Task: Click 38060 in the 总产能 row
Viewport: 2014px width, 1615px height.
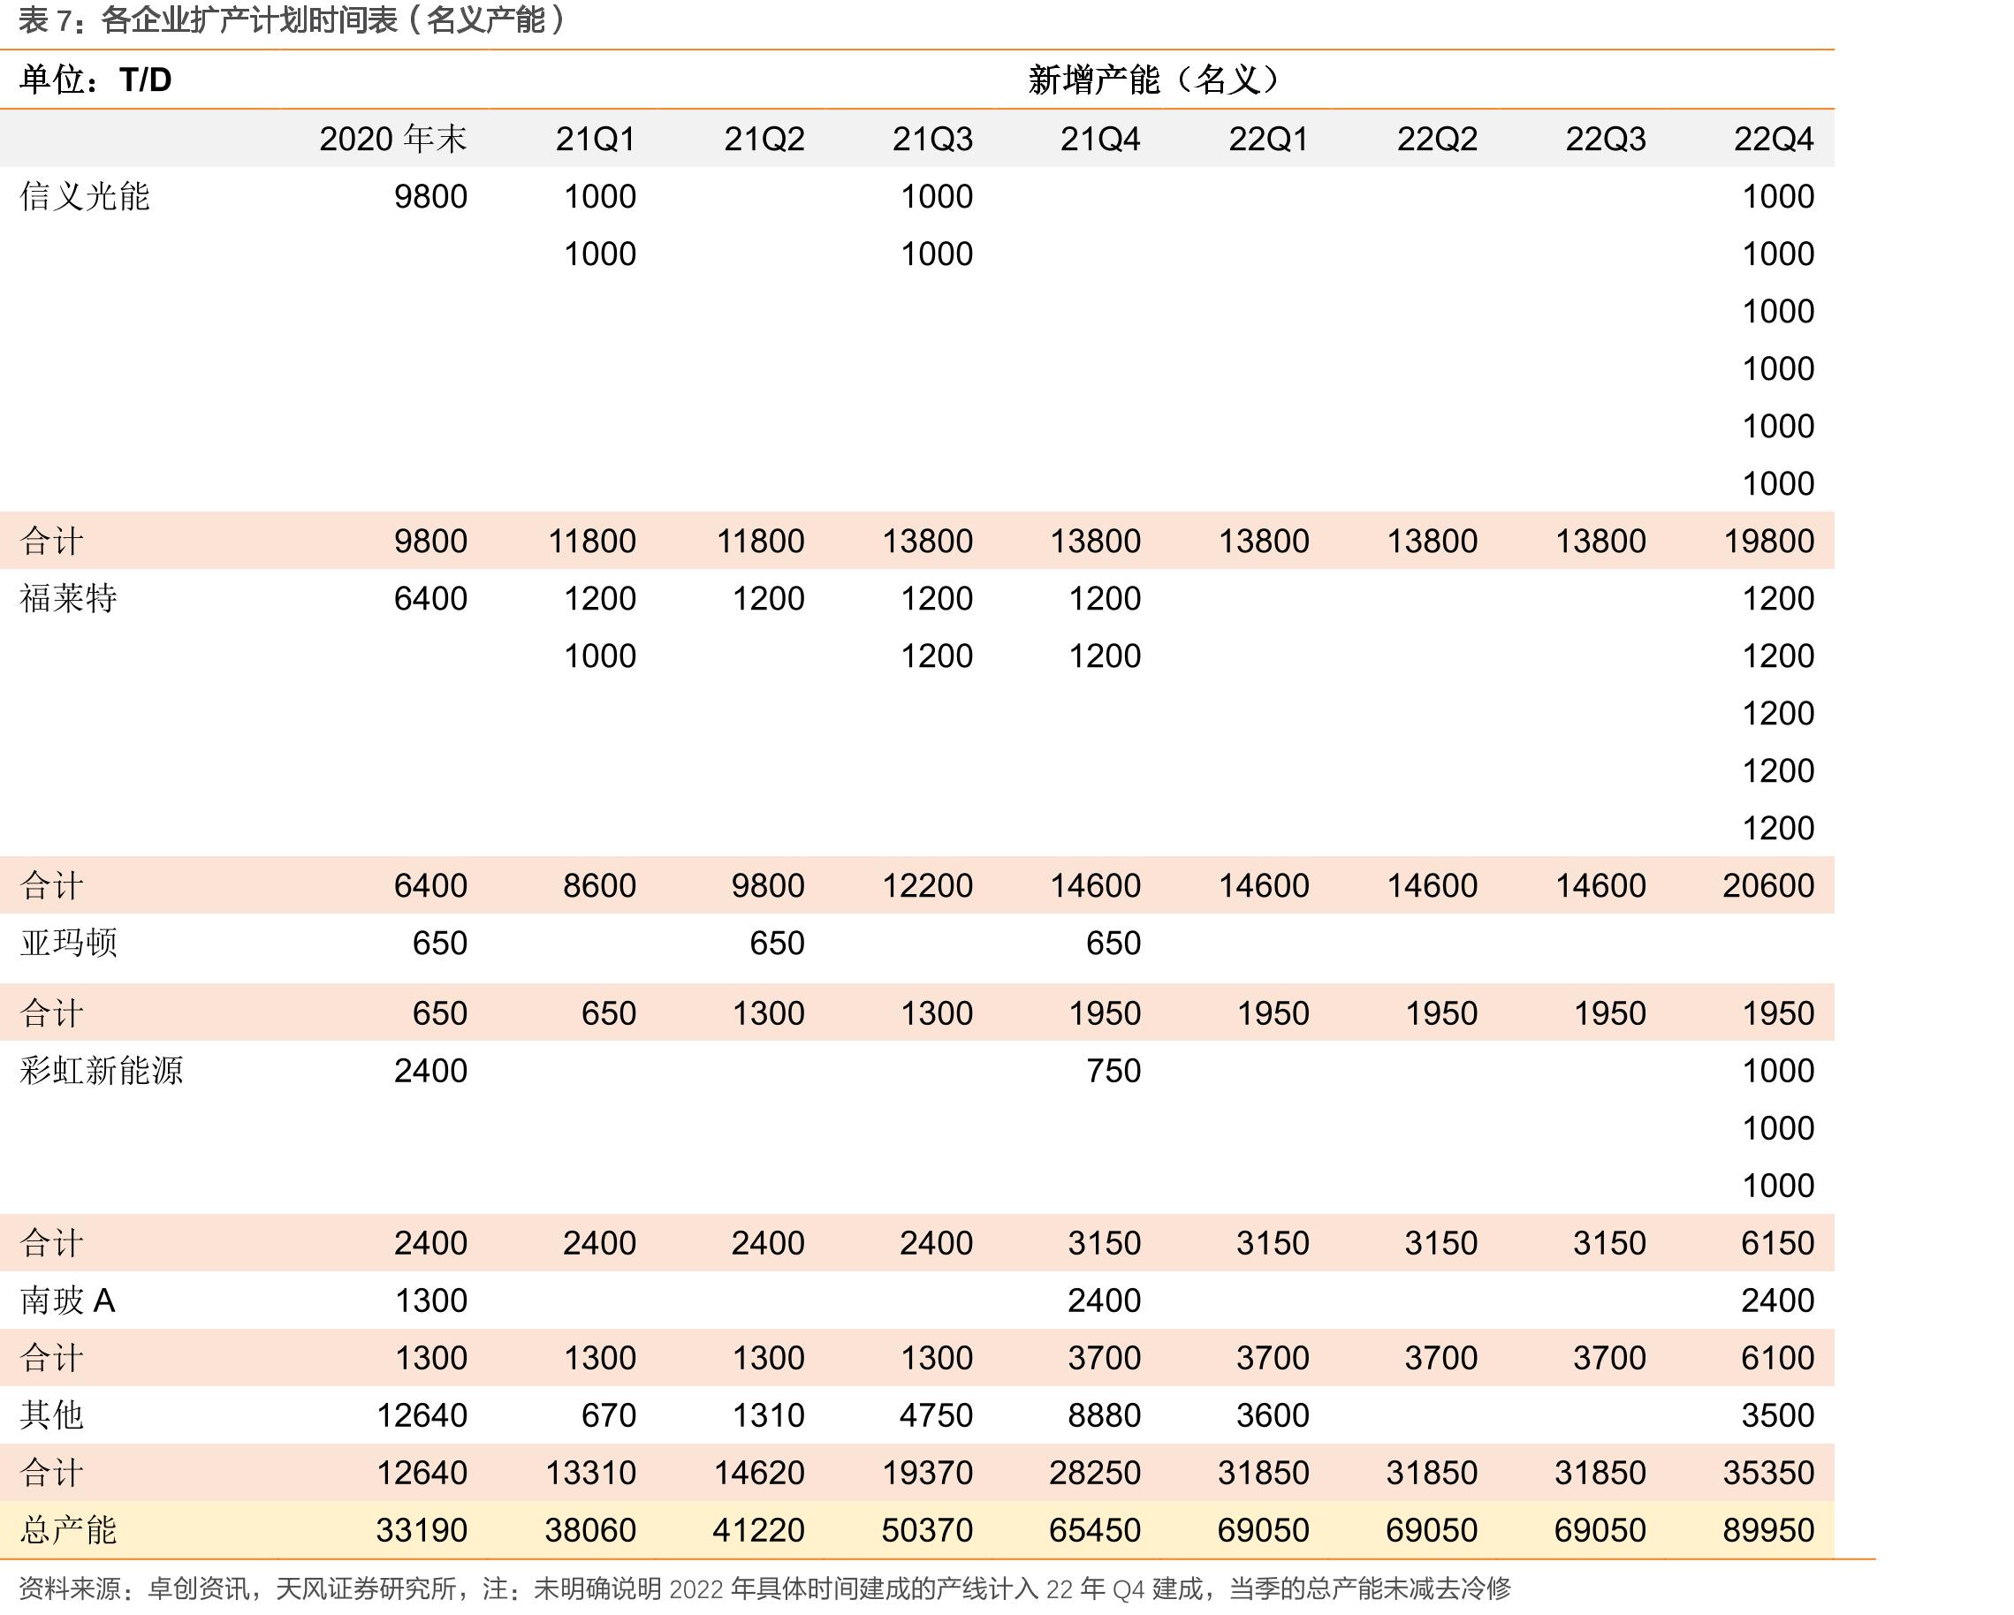Action: tap(590, 1530)
